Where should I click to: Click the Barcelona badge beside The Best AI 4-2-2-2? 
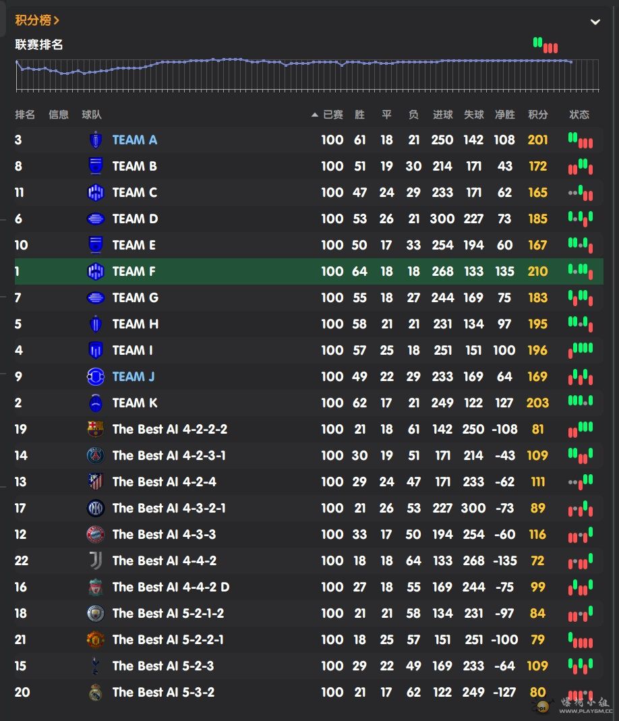click(96, 429)
